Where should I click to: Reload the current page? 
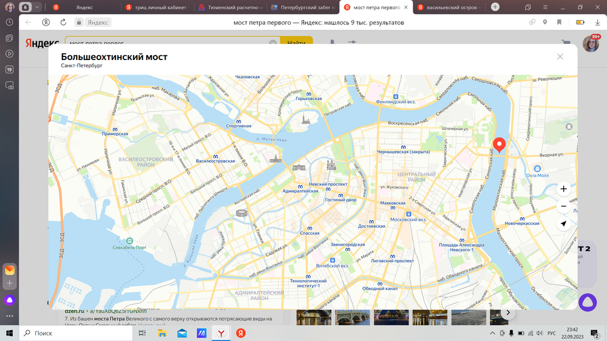64,22
